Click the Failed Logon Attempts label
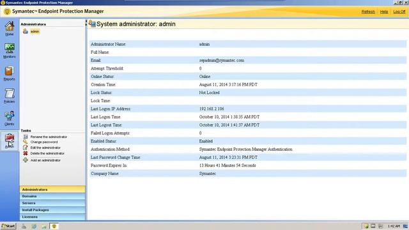This screenshot has width=409, height=230. 110,133
